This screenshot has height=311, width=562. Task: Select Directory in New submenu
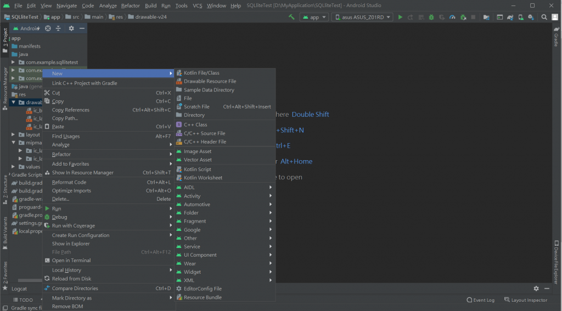point(224,115)
